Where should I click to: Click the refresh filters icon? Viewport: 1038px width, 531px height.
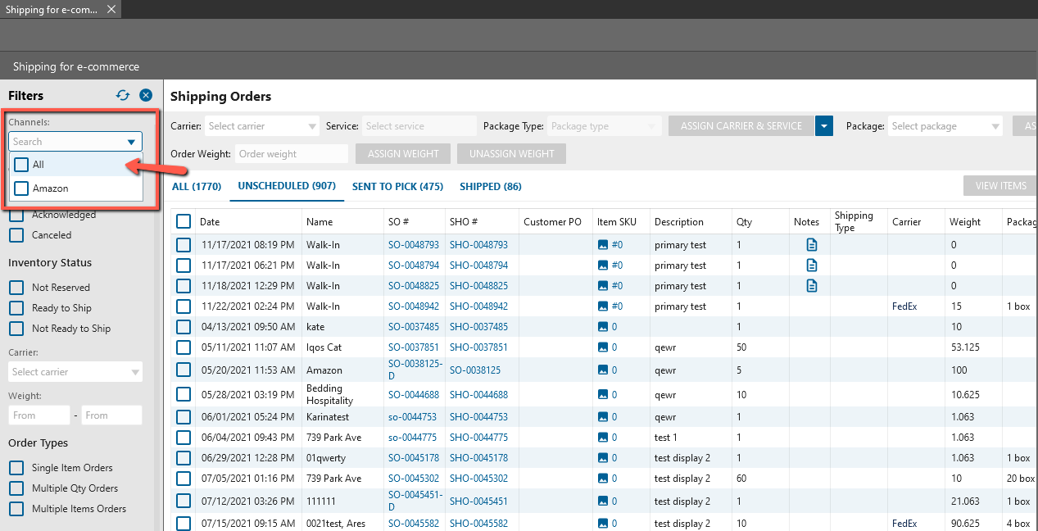click(123, 95)
